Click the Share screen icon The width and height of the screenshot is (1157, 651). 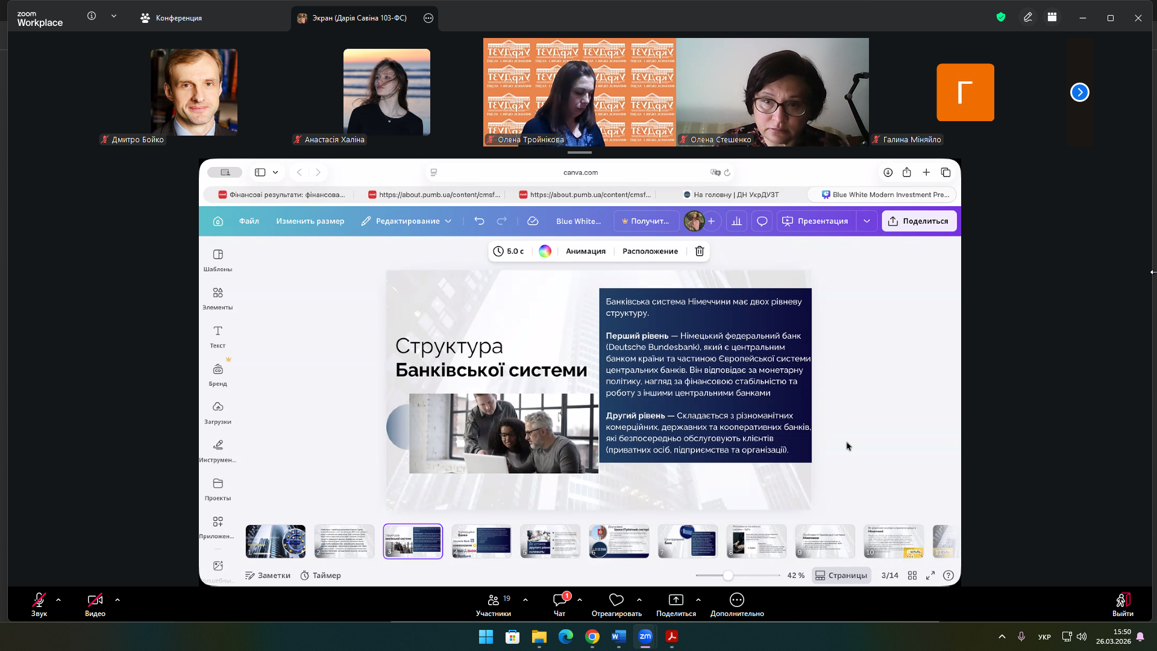(676, 600)
